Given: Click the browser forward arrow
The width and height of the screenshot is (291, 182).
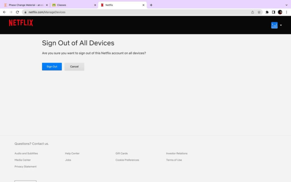Looking at the screenshot, I should [11, 12].
